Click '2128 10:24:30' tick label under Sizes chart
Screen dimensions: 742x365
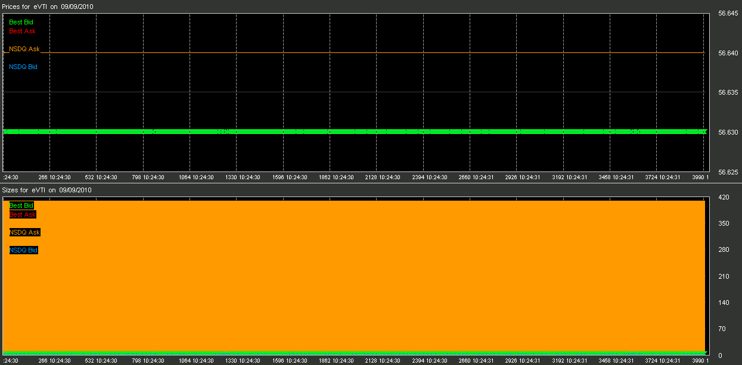click(x=382, y=360)
